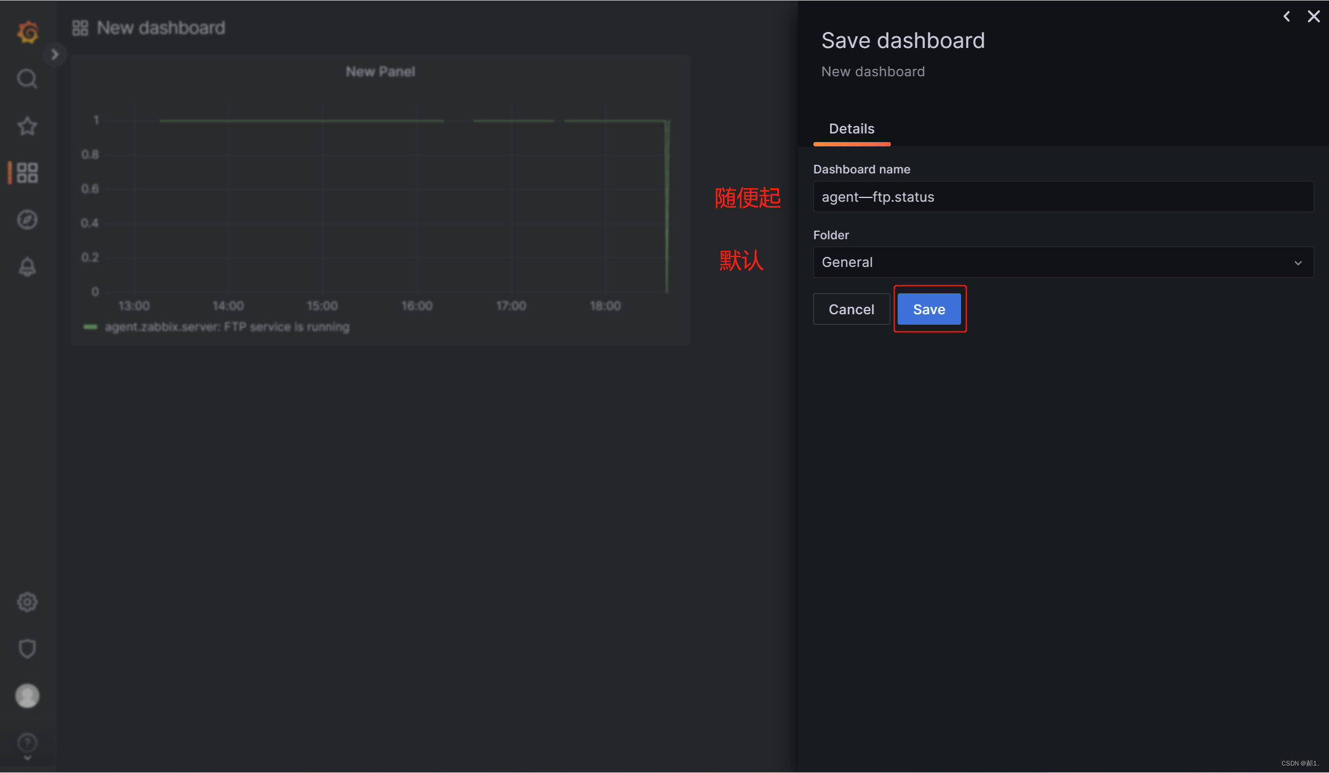Click the Folder dropdown chevron arrow
The image size is (1329, 773).
tap(1298, 263)
